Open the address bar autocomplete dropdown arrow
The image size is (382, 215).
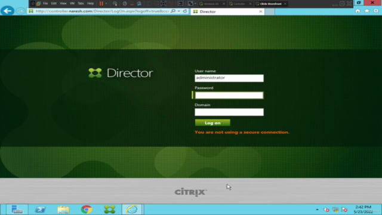[179, 11]
